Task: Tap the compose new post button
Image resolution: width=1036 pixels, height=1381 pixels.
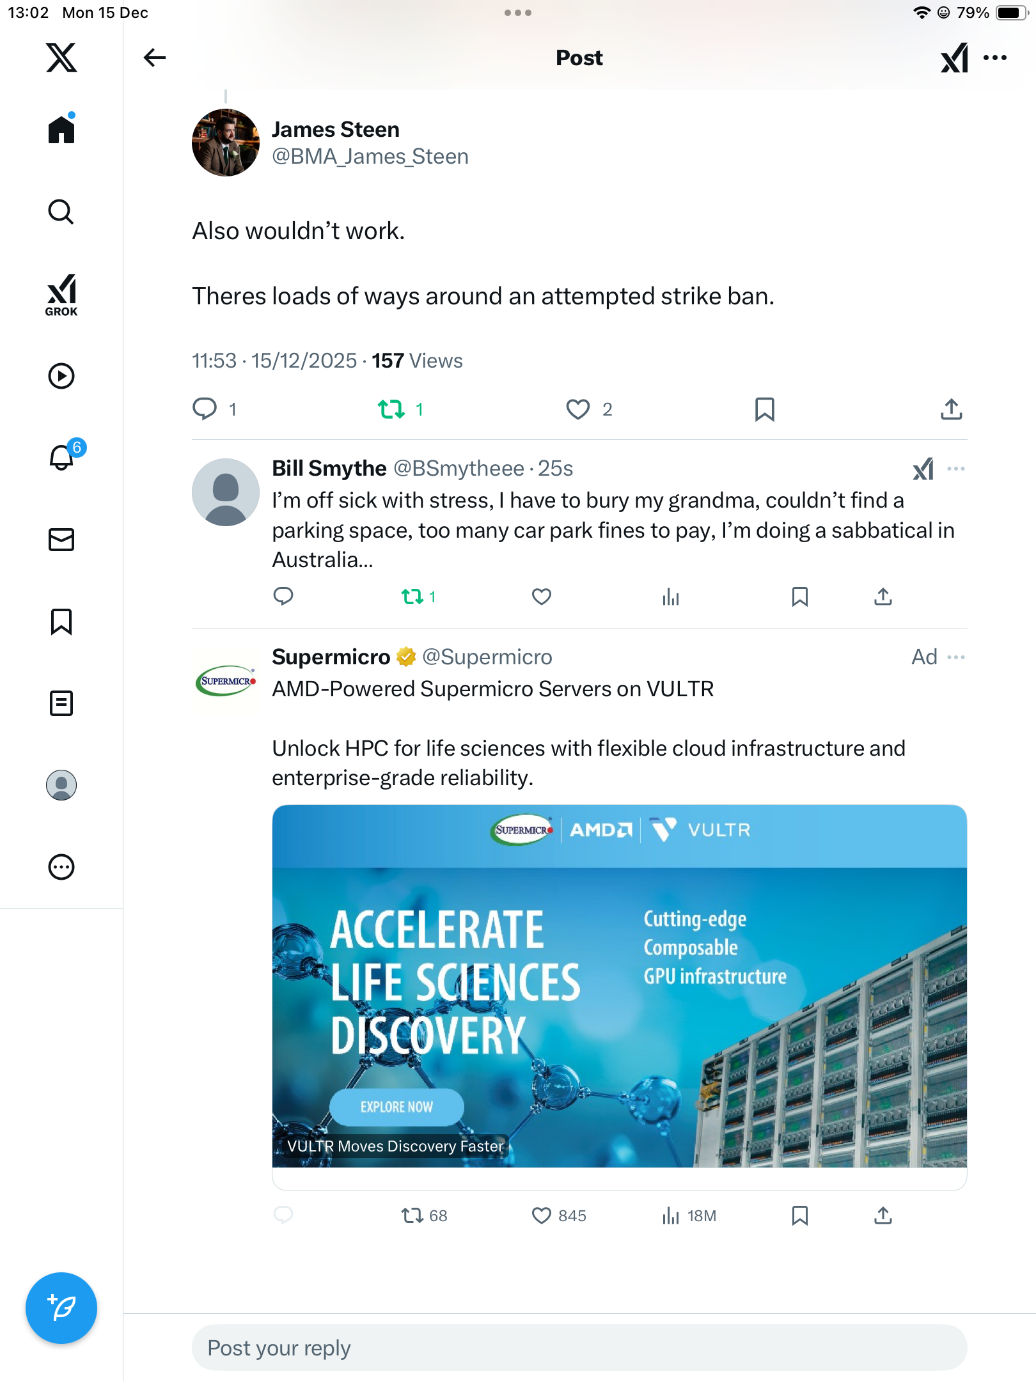Action: (61, 1307)
